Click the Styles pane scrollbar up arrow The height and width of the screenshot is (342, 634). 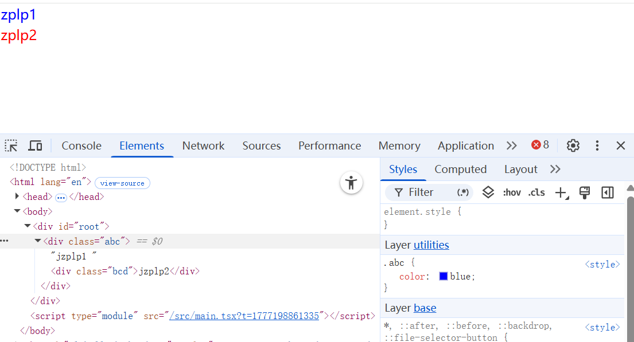[x=630, y=188]
